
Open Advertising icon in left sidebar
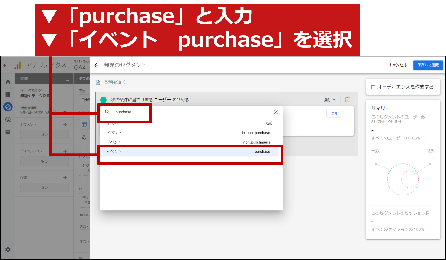[x=8, y=119]
